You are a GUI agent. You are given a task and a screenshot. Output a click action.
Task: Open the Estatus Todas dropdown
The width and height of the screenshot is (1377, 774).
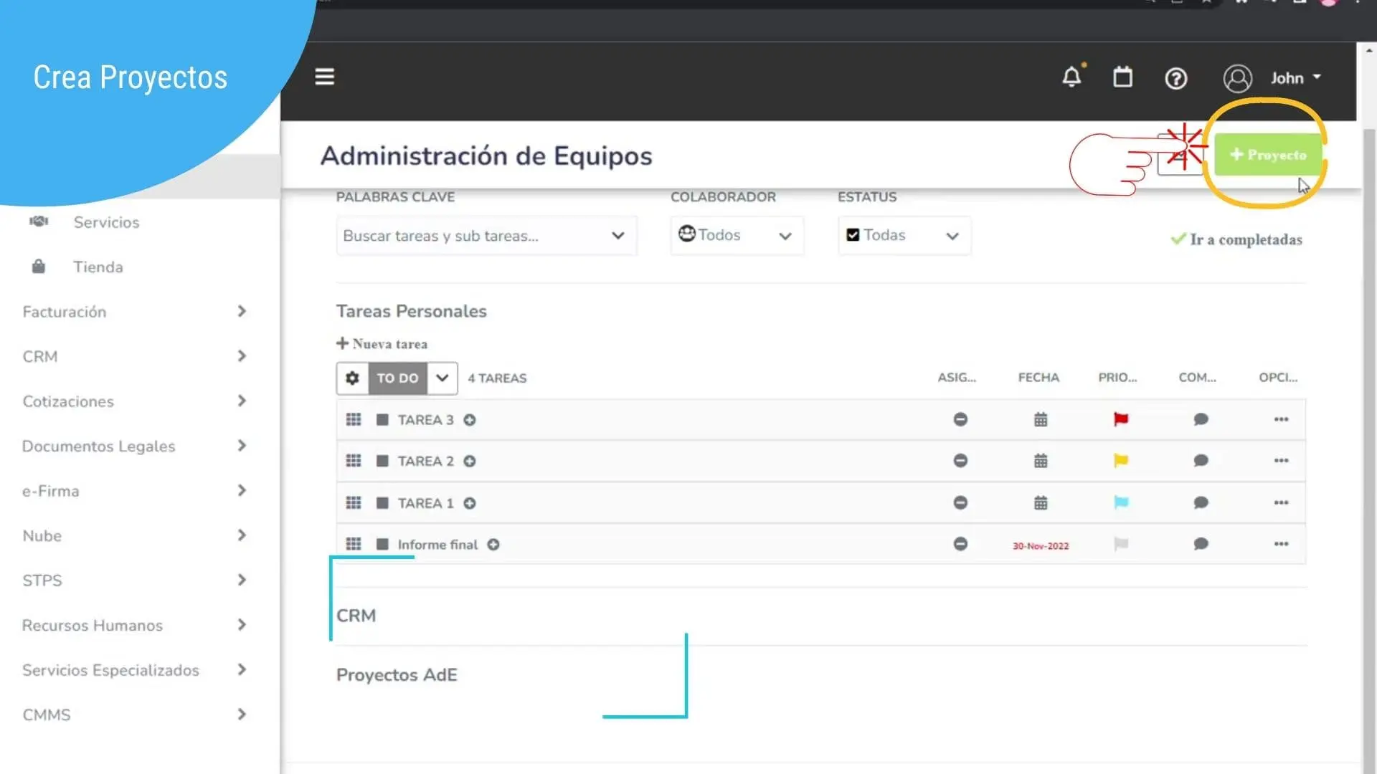point(904,236)
